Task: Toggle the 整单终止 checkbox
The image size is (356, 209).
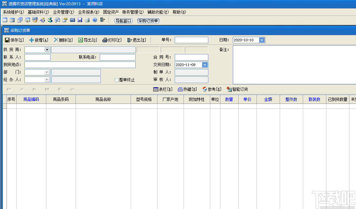Action: coord(116,80)
